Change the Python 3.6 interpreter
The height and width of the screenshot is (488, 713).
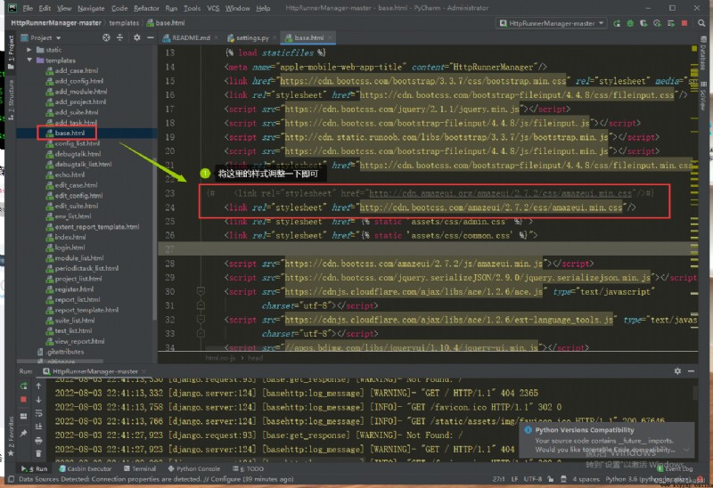click(x=648, y=479)
